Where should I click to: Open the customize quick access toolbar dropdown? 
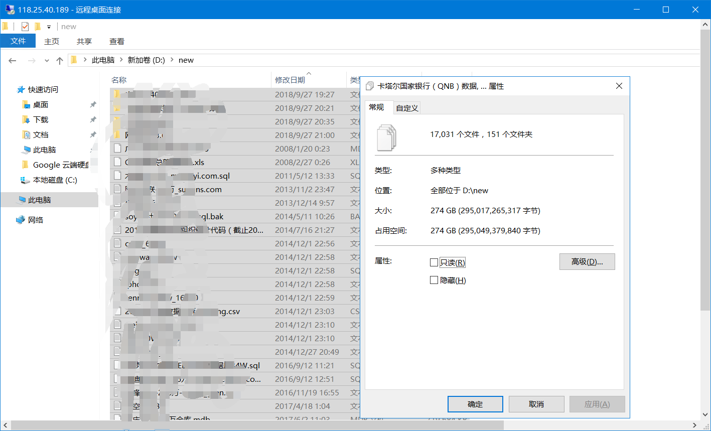pos(49,27)
